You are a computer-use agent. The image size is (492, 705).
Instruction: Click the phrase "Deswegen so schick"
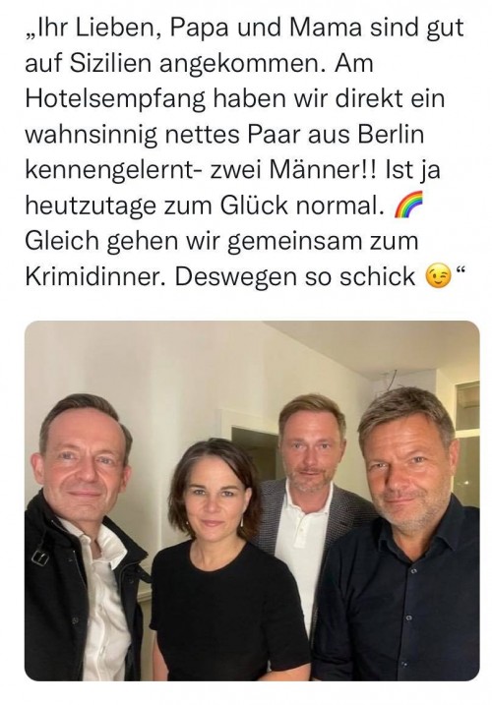click(295, 276)
